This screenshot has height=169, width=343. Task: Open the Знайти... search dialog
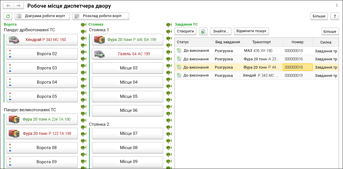[x=221, y=31]
